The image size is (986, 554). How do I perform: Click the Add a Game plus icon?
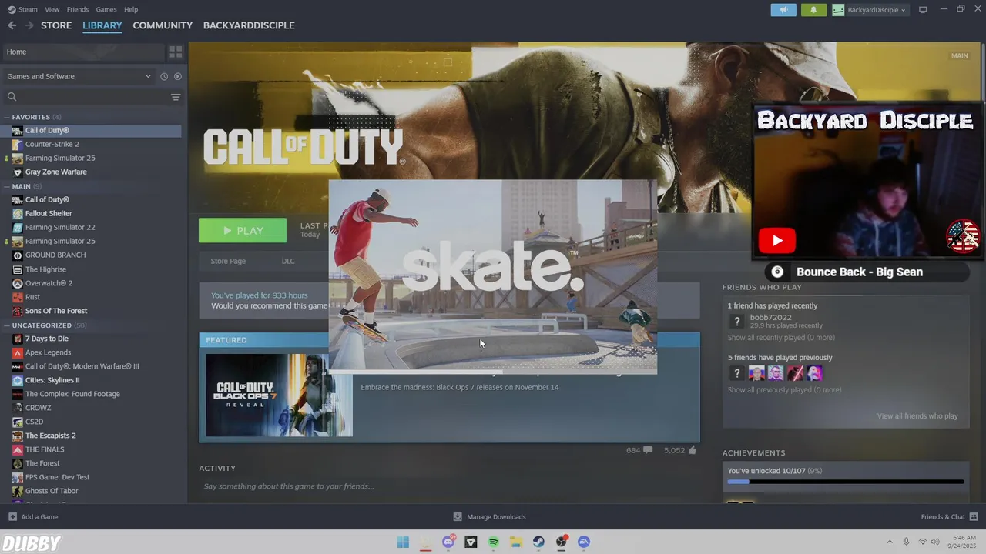(12, 516)
